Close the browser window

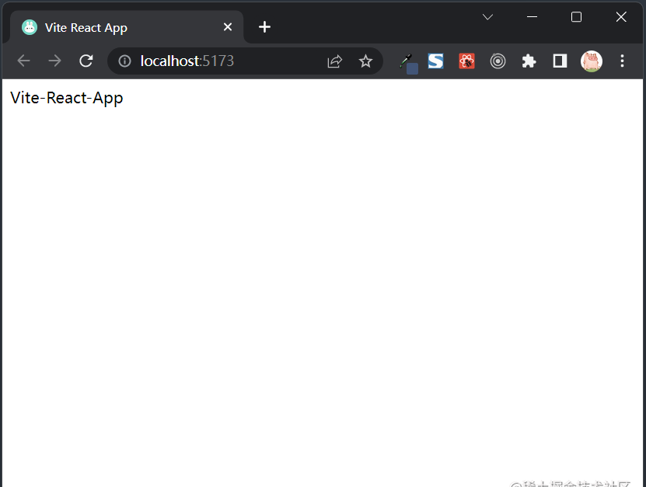click(x=621, y=17)
